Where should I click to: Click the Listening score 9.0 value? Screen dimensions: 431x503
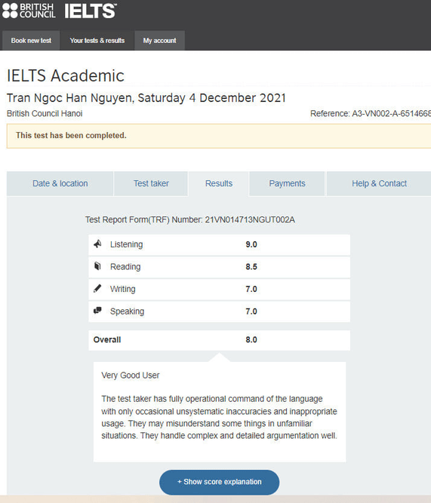pos(251,244)
